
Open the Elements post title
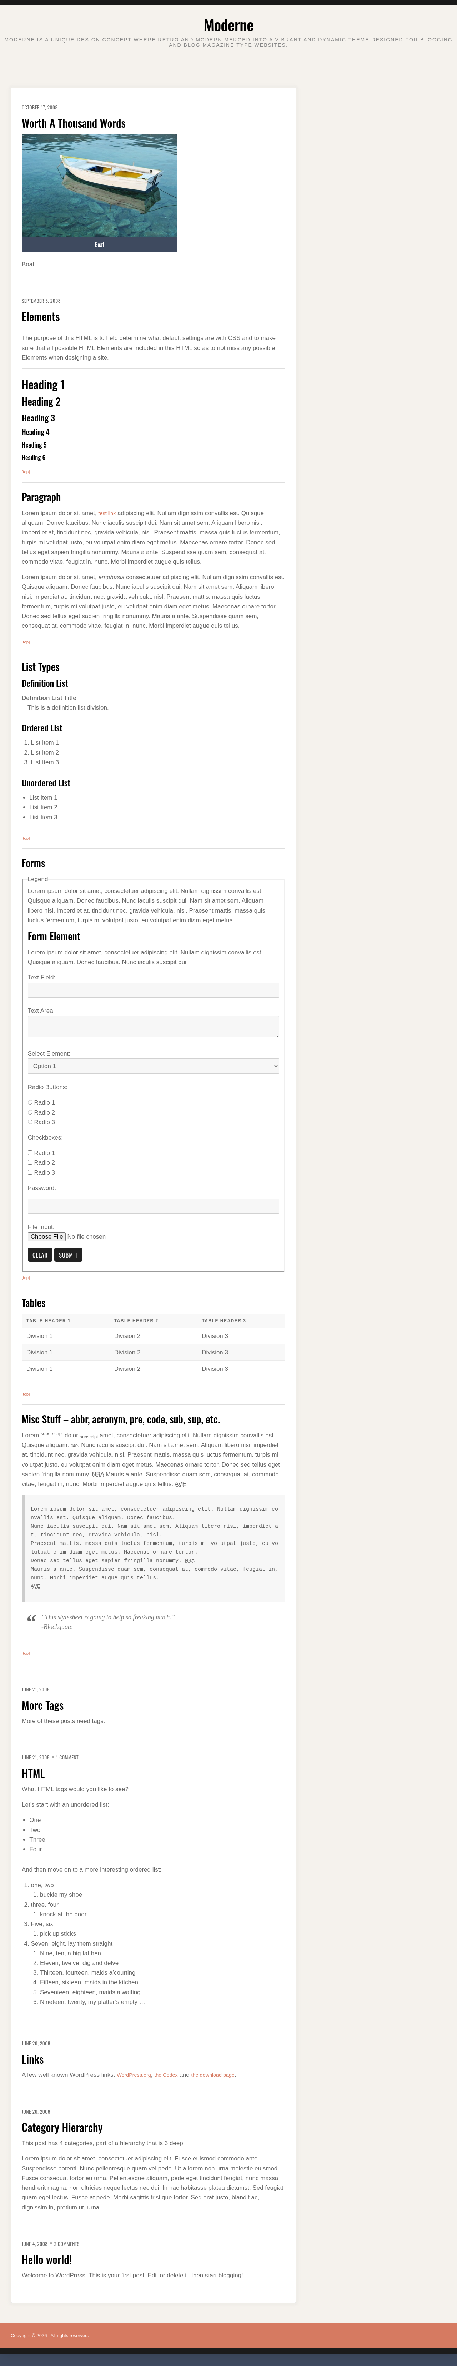40,317
